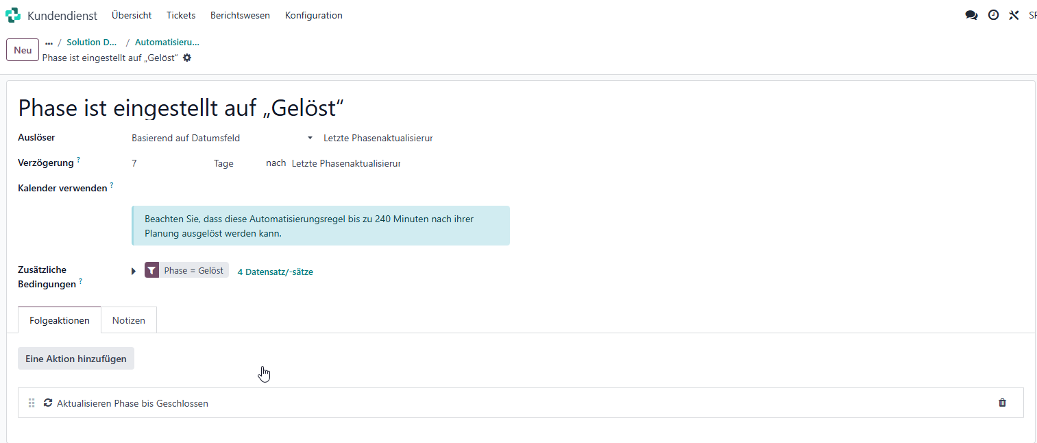Open the Tickets menu
Image resolution: width=1037 pixels, height=443 pixels.
[x=181, y=15]
